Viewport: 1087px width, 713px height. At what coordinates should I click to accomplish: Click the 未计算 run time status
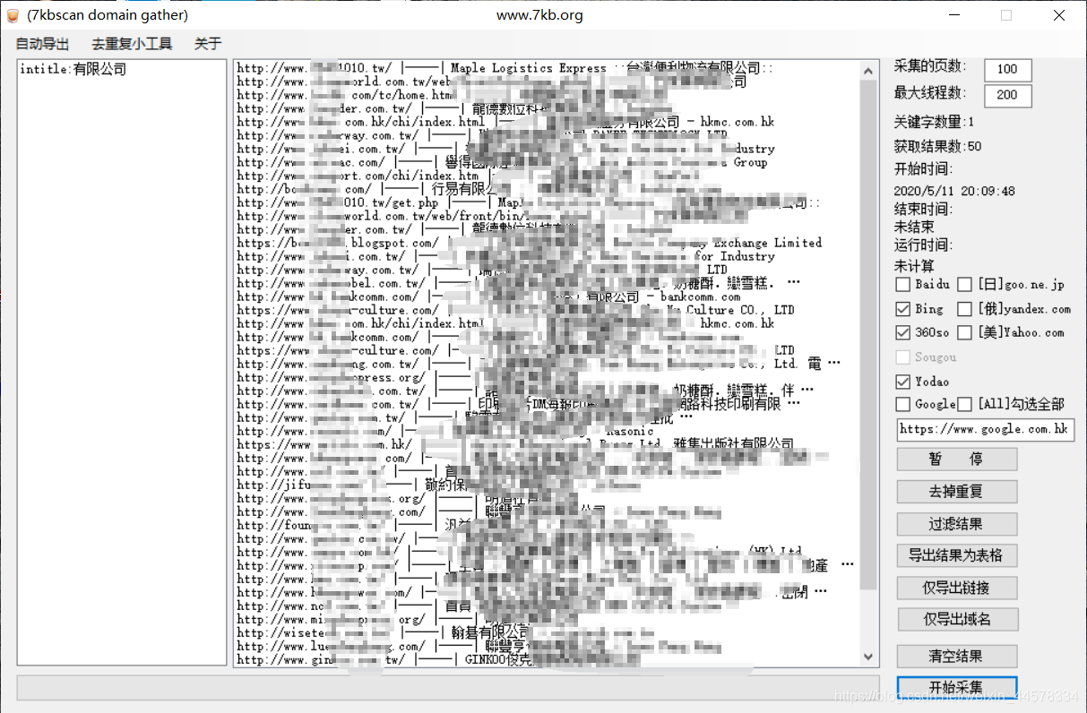click(x=914, y=266)
